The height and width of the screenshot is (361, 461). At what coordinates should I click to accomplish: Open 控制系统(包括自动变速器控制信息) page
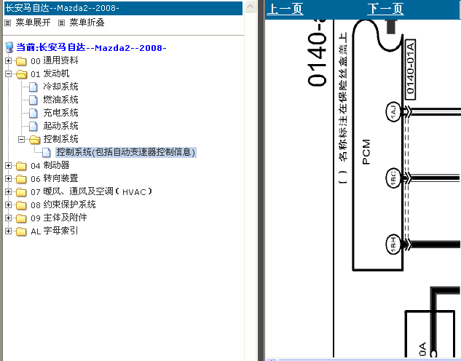coord(126,152)
